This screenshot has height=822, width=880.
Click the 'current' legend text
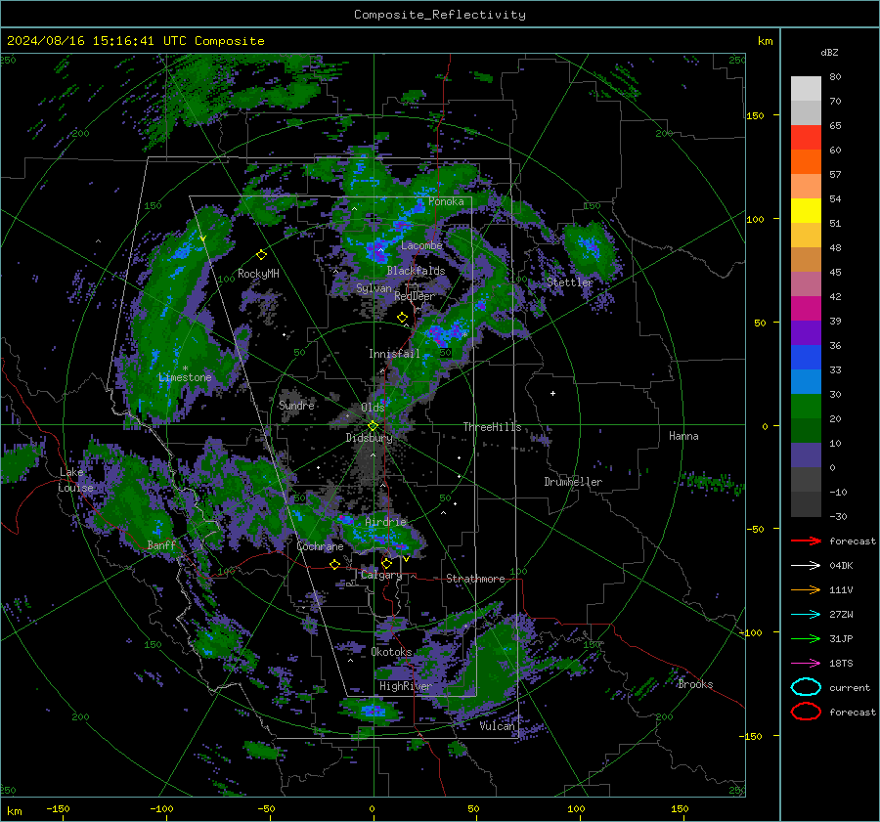850,687
